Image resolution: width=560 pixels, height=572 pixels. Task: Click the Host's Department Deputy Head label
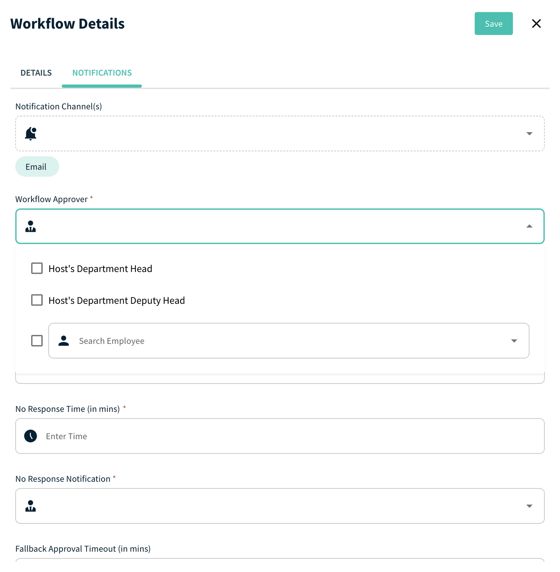117,300
